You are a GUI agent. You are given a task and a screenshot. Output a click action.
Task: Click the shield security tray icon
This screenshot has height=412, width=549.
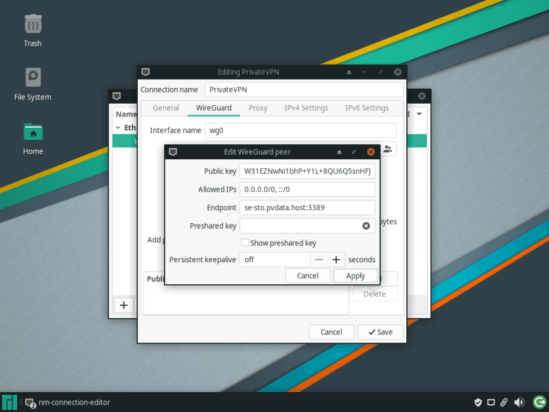pos(478,402)
